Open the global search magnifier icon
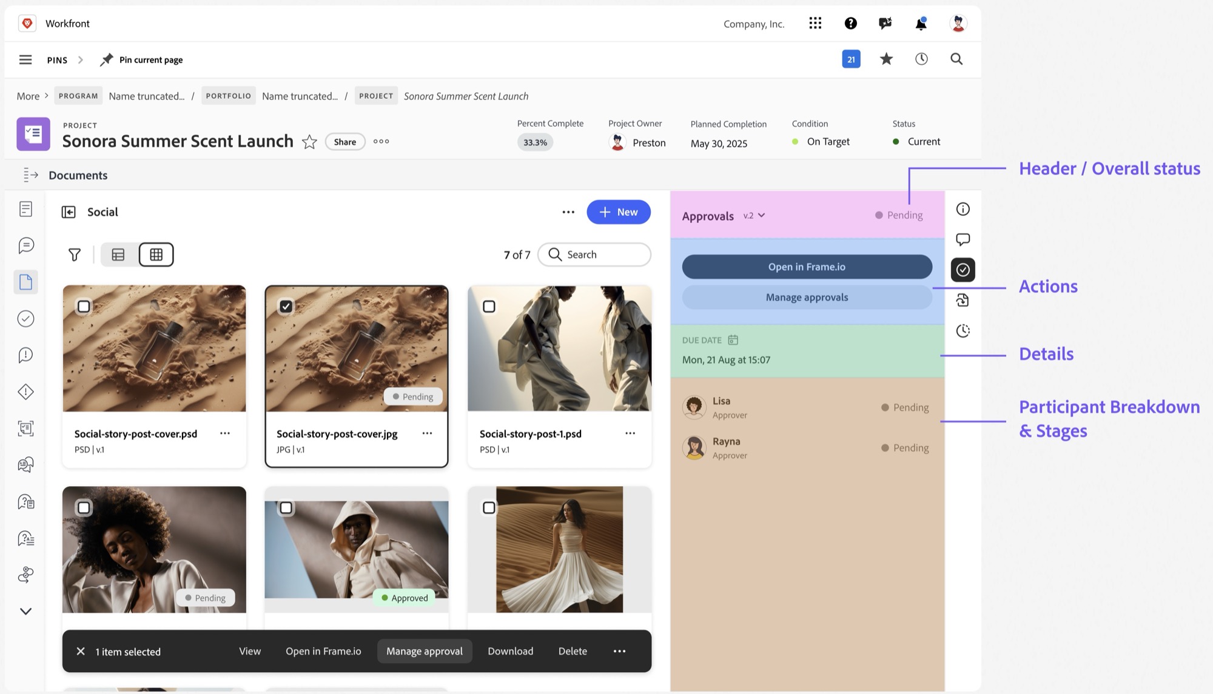This screenshot has width=1213, height=694. (x=956, y=59)
